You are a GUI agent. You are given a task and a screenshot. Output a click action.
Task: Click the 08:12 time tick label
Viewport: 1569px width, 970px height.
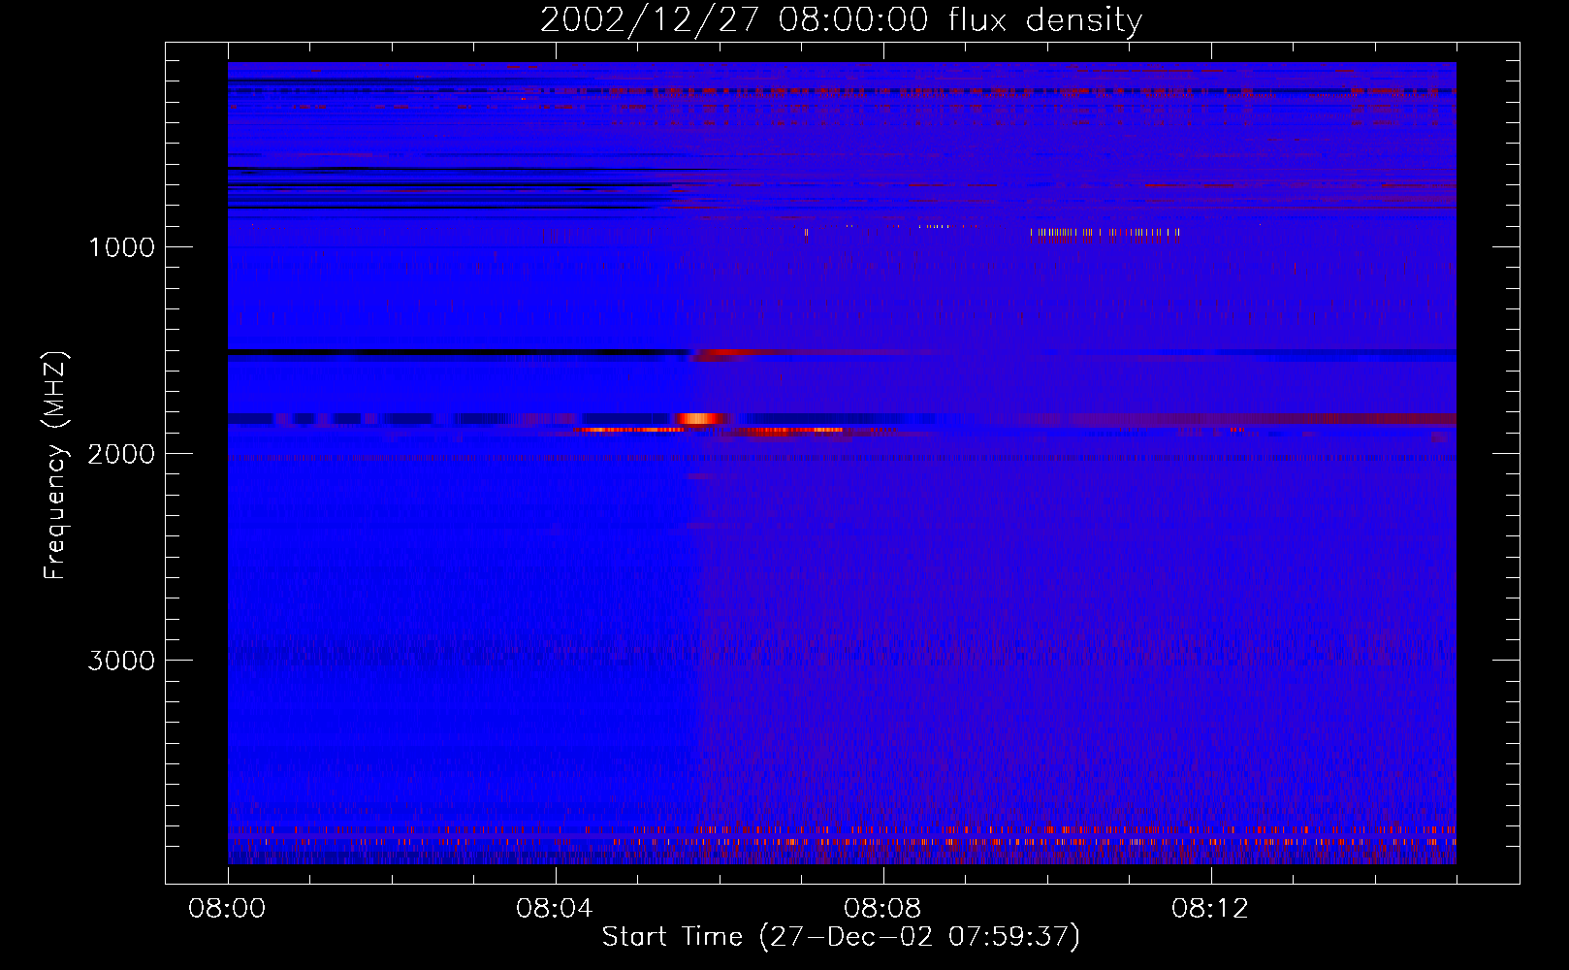point(1211,909)
